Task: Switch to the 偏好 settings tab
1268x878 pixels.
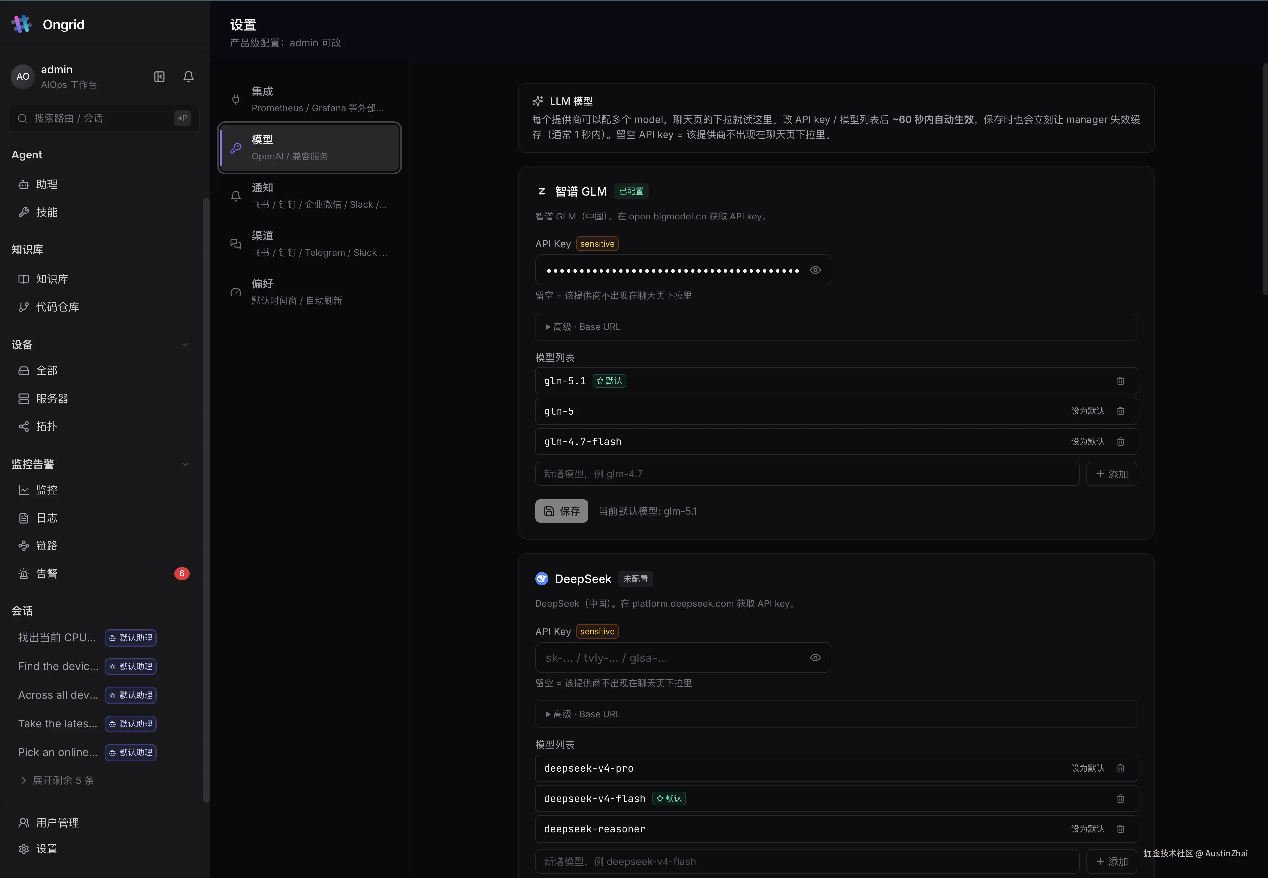Action: 310,292
